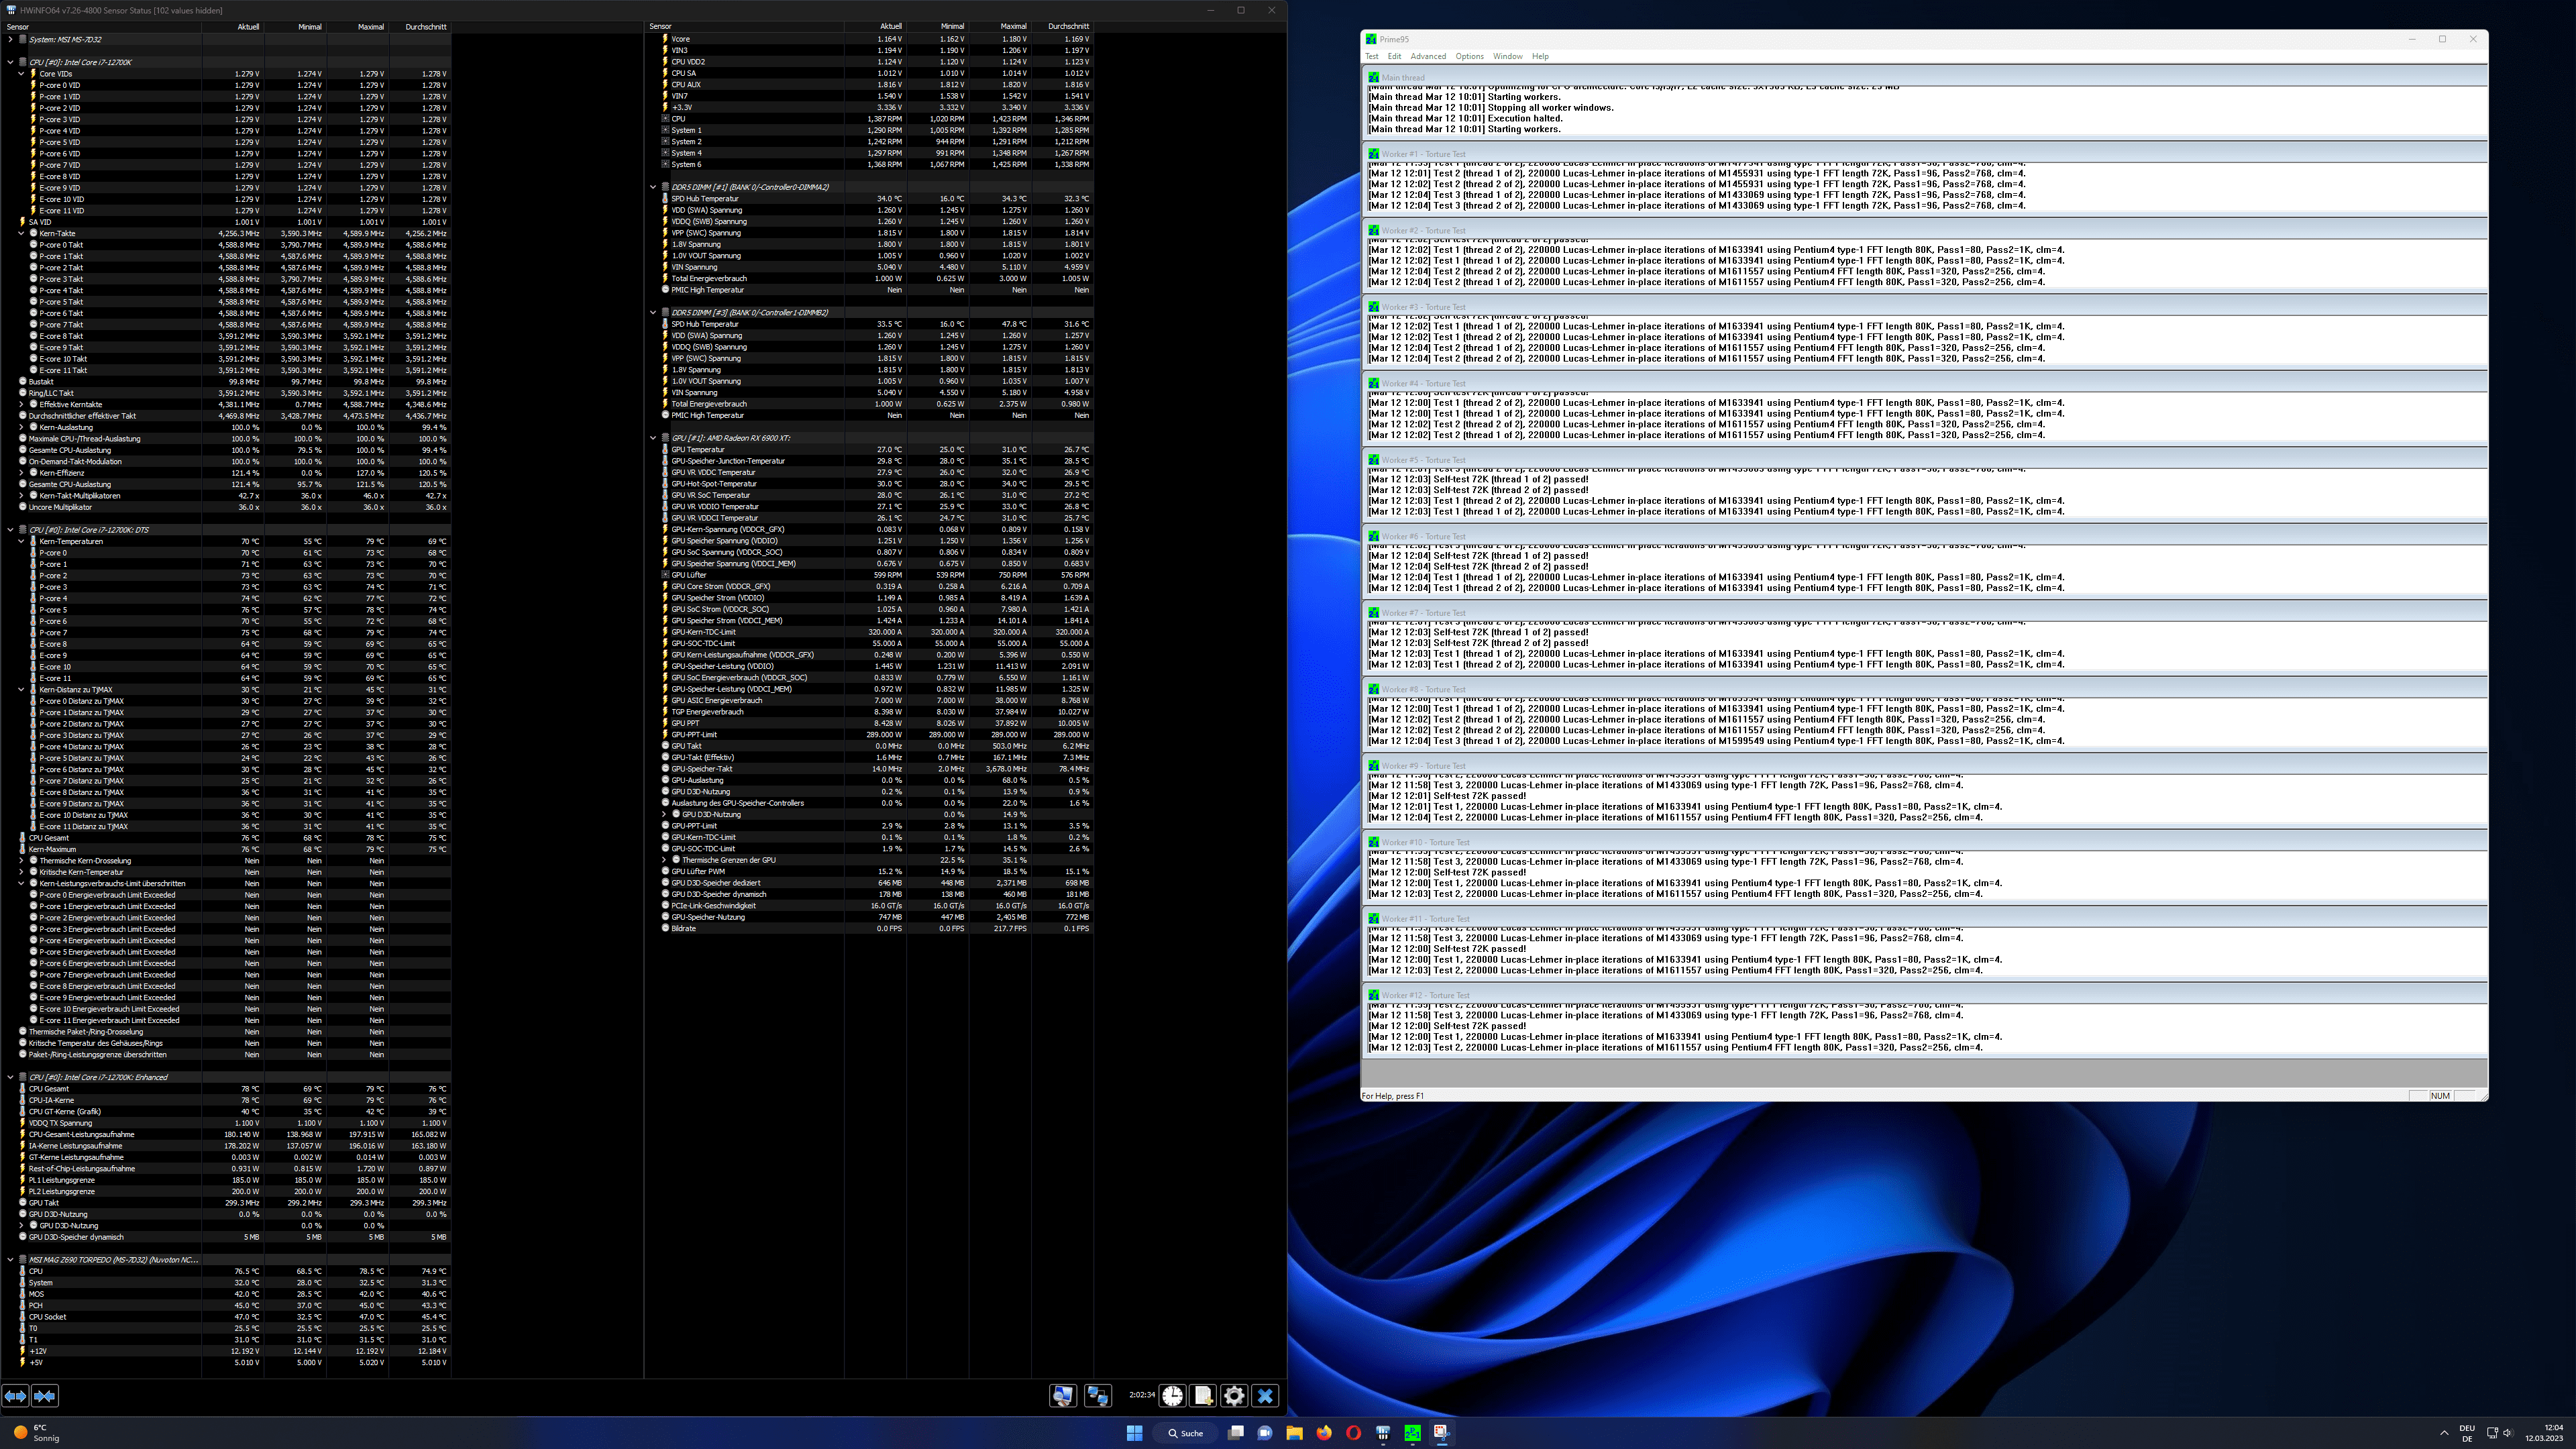Switch to HWiNFO via its taskbar icon
This screenshot has height=1449, width=2576.
(1383, 1433)
